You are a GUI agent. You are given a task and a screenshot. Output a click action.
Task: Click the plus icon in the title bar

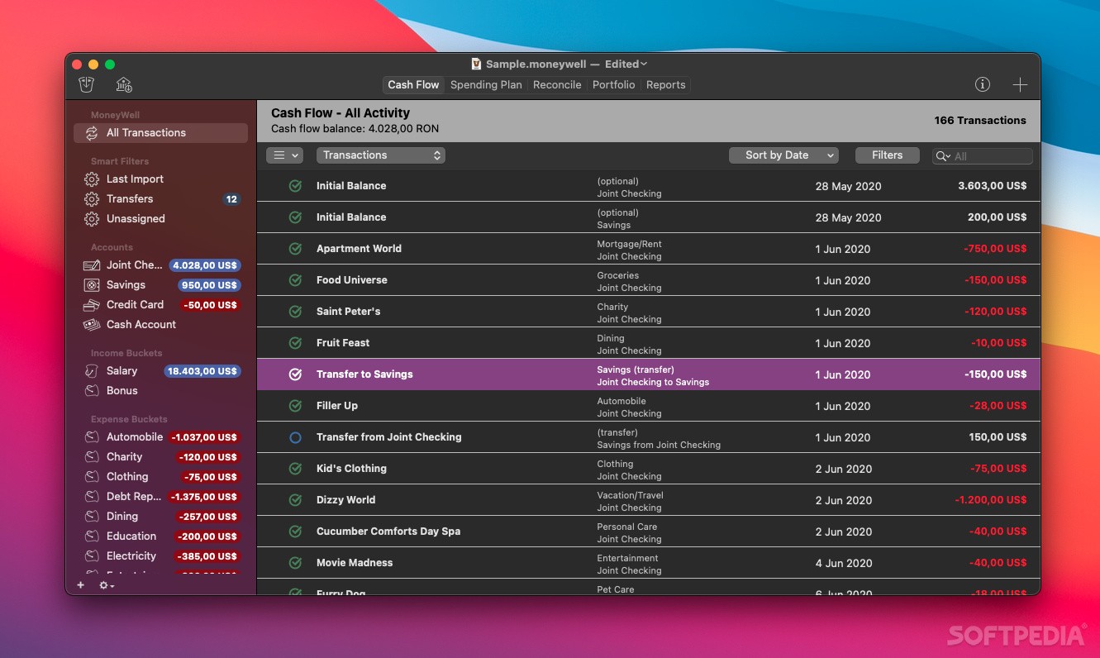point(1020,83)
